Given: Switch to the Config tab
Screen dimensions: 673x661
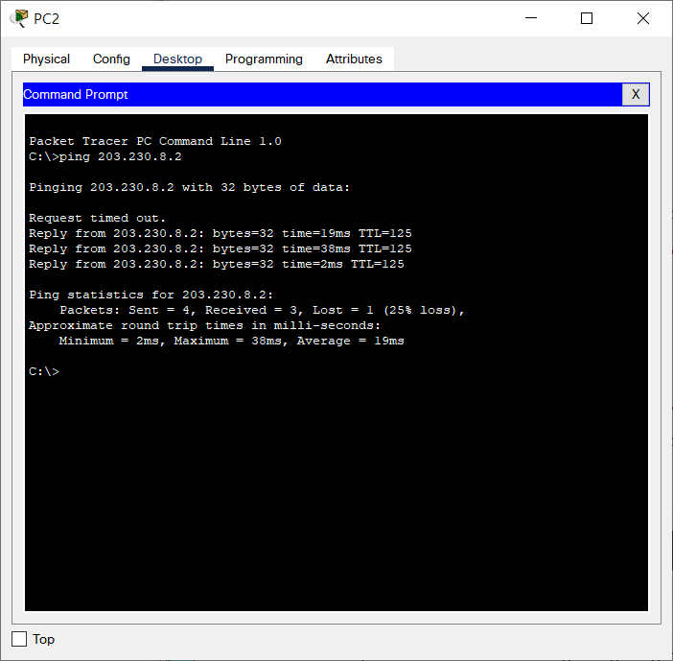Looking at the screenshot, I should click(111, 59).
